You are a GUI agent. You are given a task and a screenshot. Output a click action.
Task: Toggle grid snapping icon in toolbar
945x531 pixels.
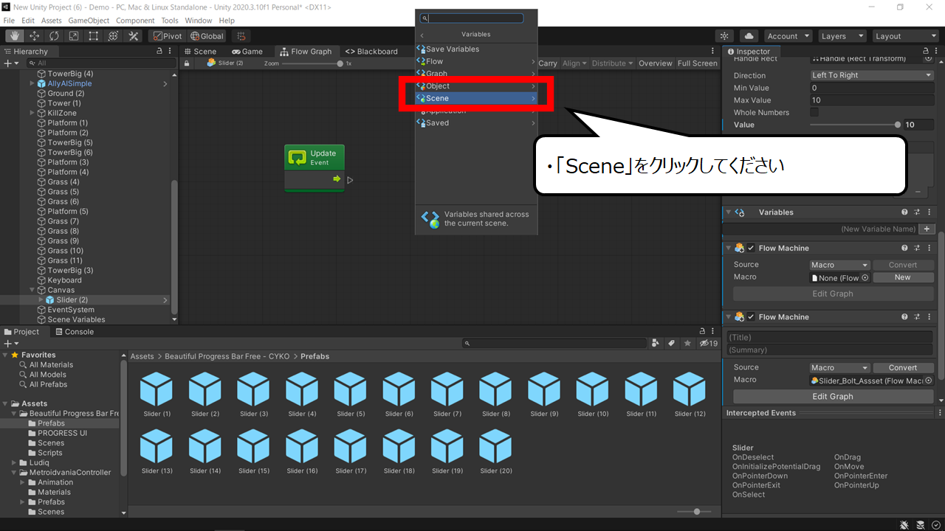[240, 35]
